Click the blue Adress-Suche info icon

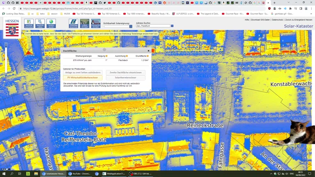[x=172, y=26]
